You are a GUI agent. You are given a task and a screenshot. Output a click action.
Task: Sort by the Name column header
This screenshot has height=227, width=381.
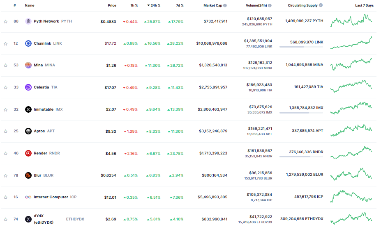(30, 5)
